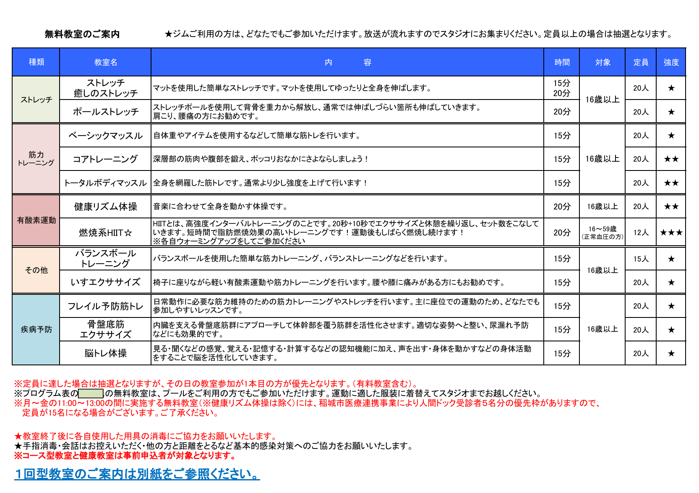Screen dimensions: 699x493
Task: Click the star rating for ポールストレッチ
Action: [671, 112]
